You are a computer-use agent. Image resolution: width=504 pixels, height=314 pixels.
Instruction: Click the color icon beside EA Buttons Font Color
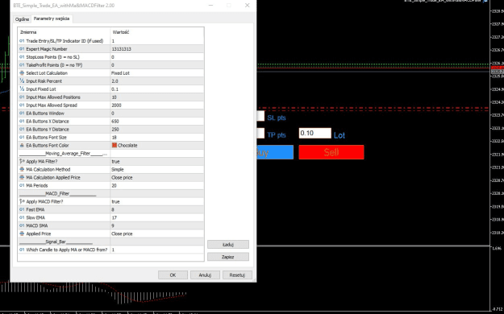point(22,145)
